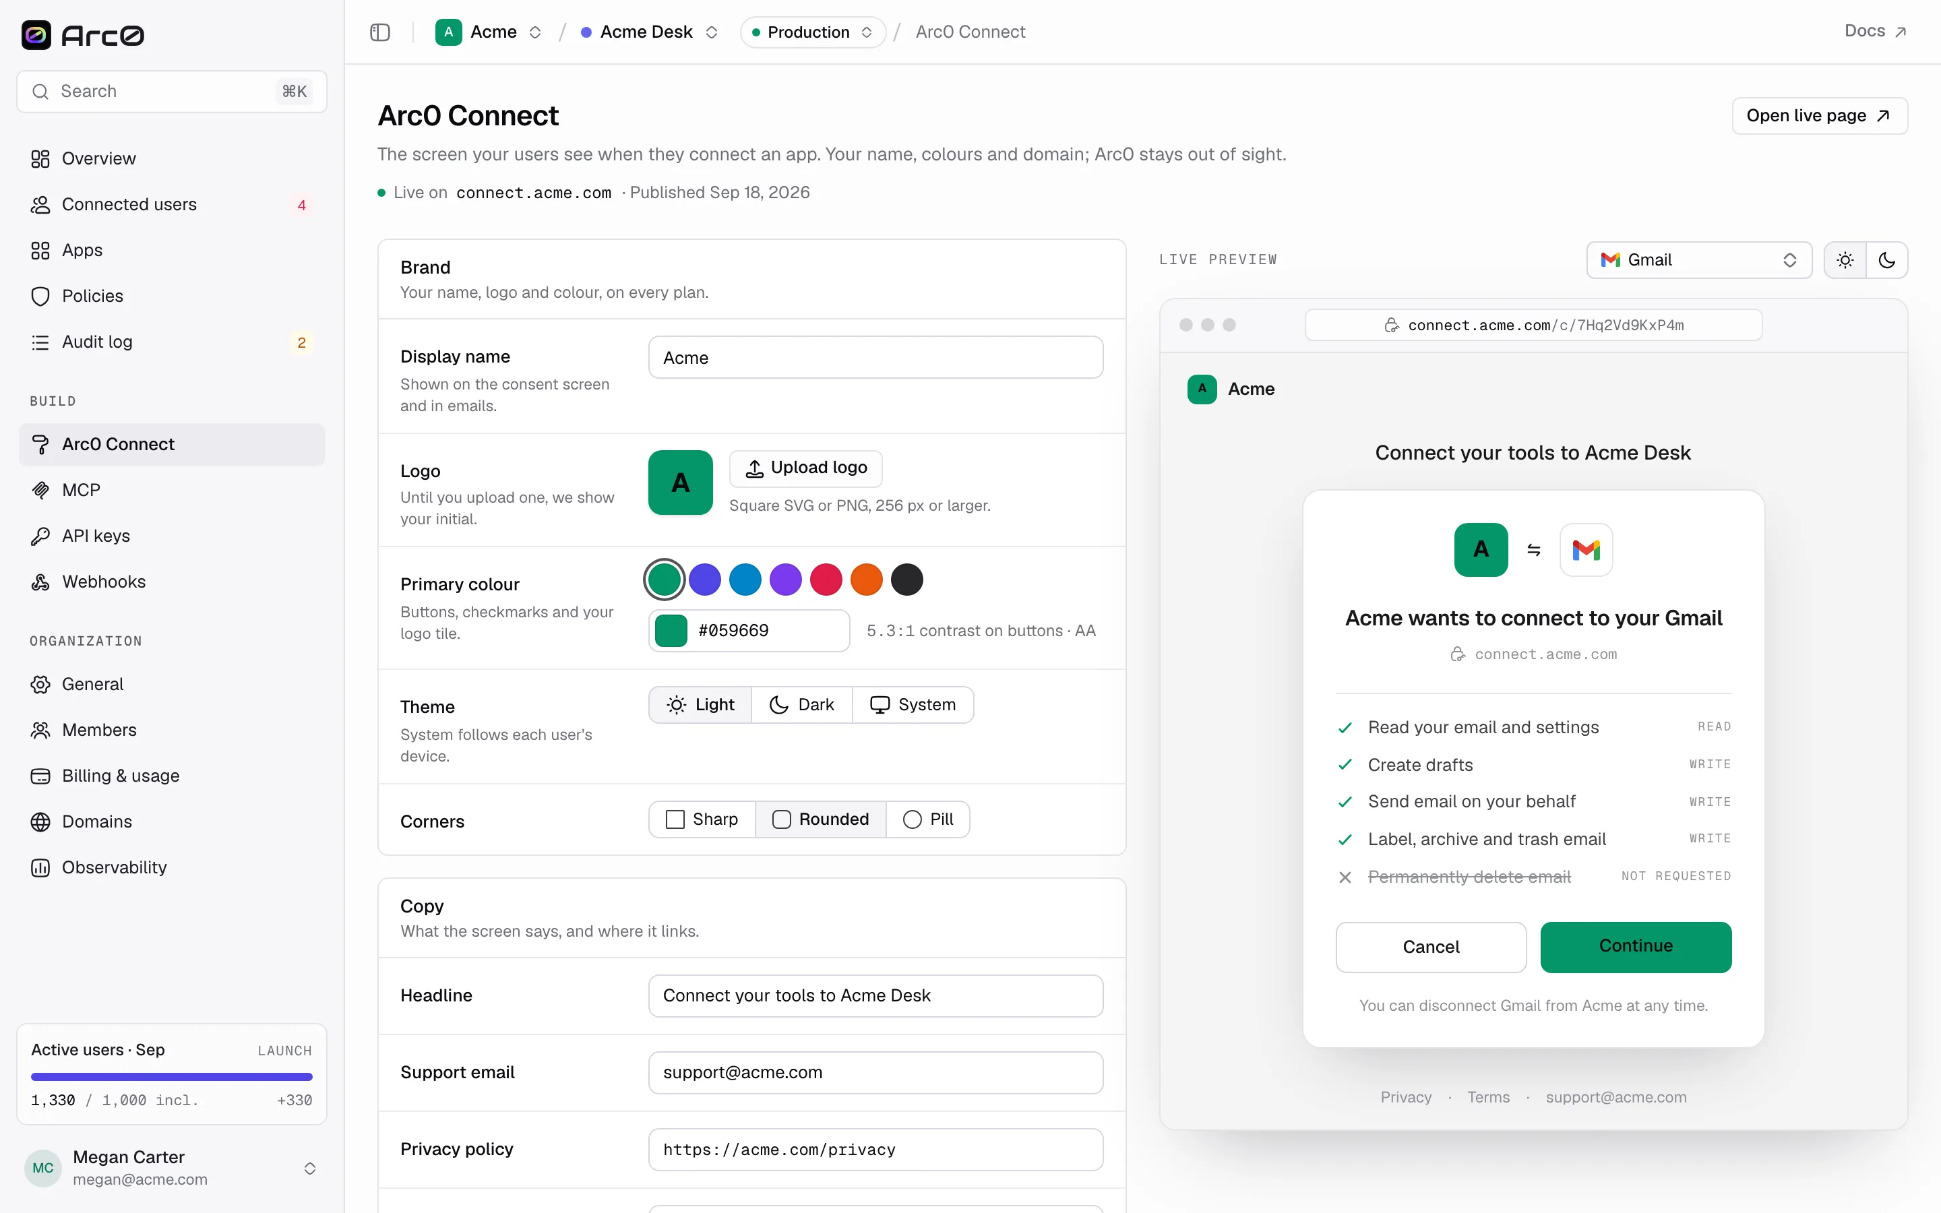Toggle the sidebar collapse icon
This screenshot has height=1213, width=1941.
(x=380, y=32)
